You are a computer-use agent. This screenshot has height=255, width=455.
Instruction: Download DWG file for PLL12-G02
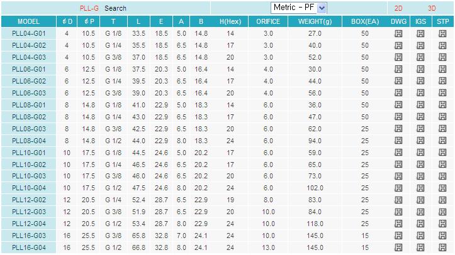[x=398, y=200]
